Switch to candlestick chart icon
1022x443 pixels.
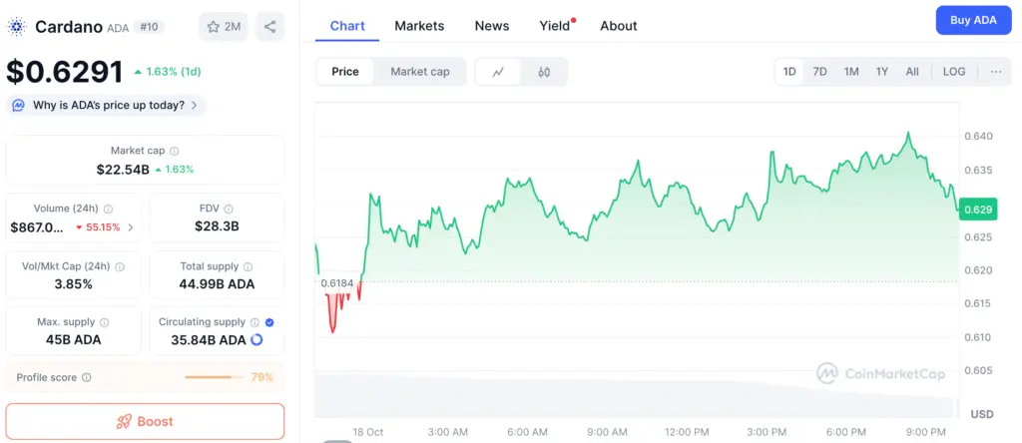544,72
